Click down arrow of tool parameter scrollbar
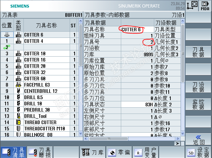The height and width of the screenshot is (158, 212). coord(183,133)
